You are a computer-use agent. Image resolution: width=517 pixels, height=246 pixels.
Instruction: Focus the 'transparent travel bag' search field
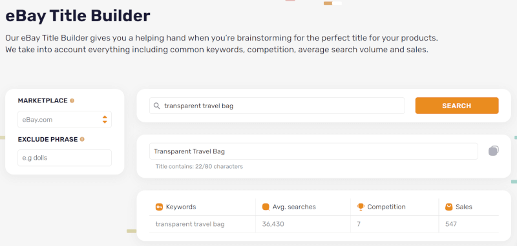277,106
